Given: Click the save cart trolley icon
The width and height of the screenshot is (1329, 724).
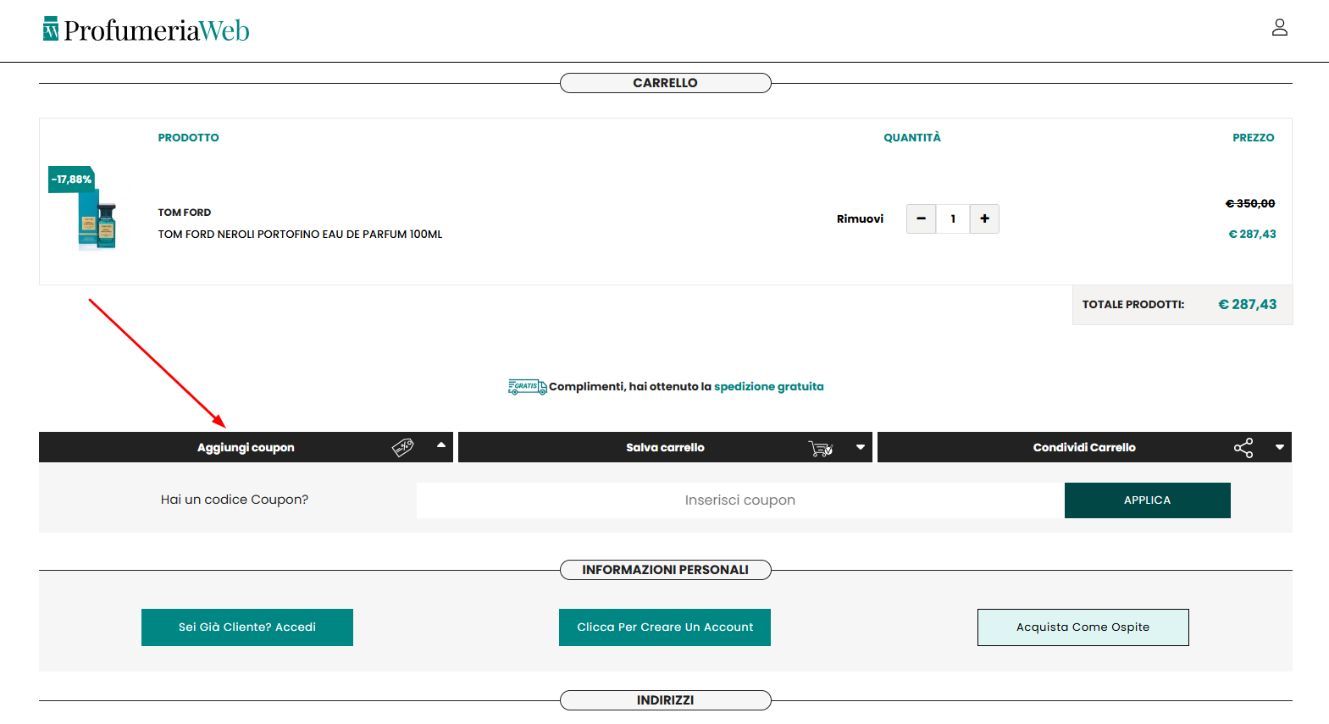Looking at the screenshot, I should click(x=820, y=448).
